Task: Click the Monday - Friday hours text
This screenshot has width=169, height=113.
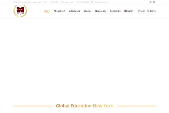Action: pos(63,2)
